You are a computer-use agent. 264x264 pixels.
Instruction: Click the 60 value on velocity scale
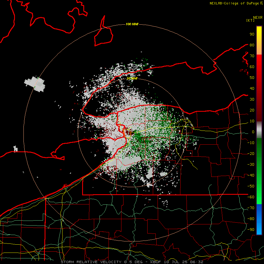(x=252, y=67)
